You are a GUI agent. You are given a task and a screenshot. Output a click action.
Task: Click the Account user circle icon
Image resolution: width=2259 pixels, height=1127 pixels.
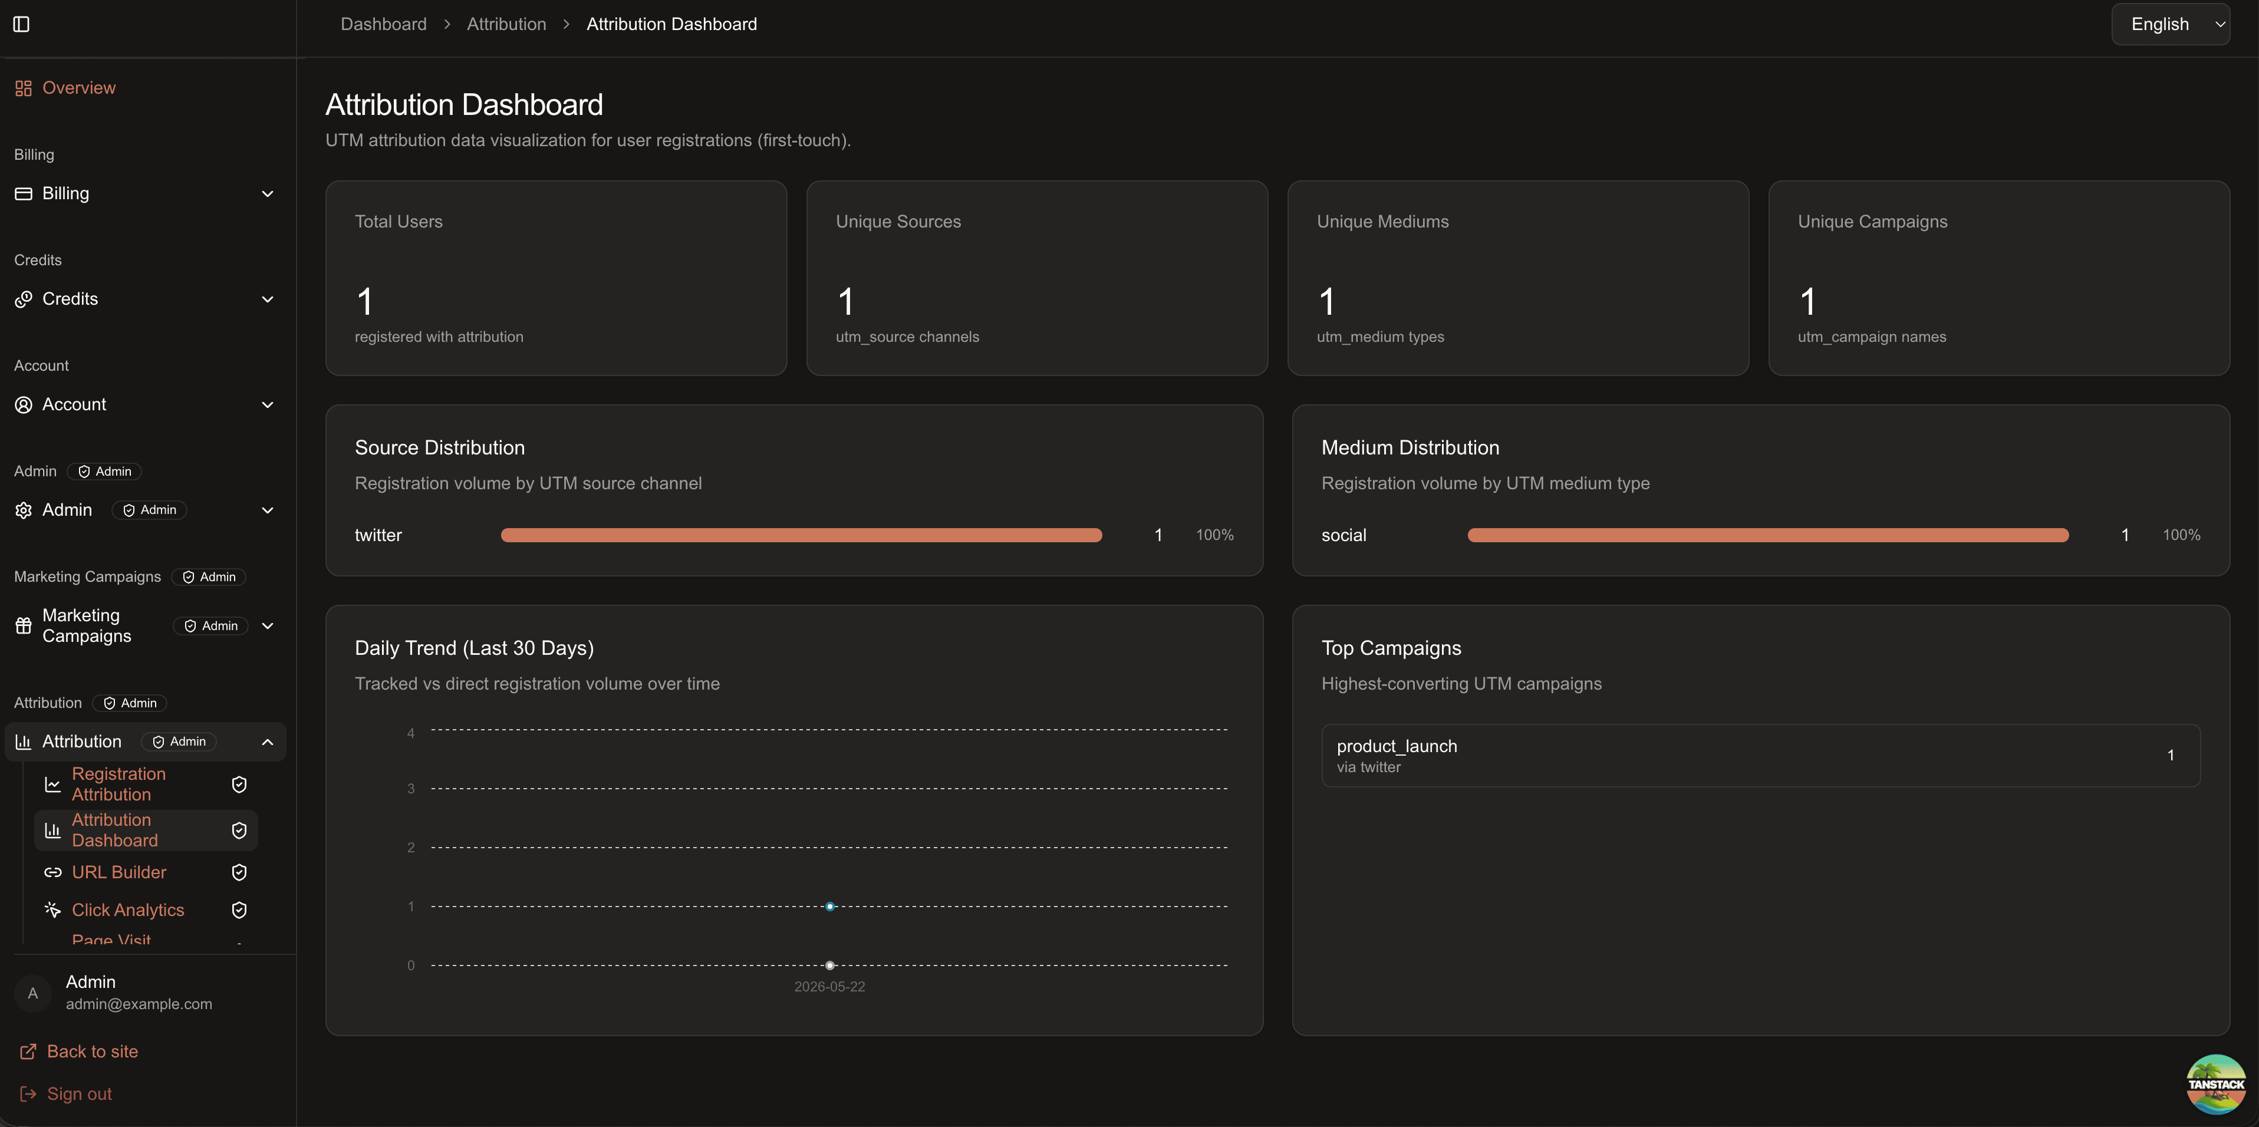(24, 404)
